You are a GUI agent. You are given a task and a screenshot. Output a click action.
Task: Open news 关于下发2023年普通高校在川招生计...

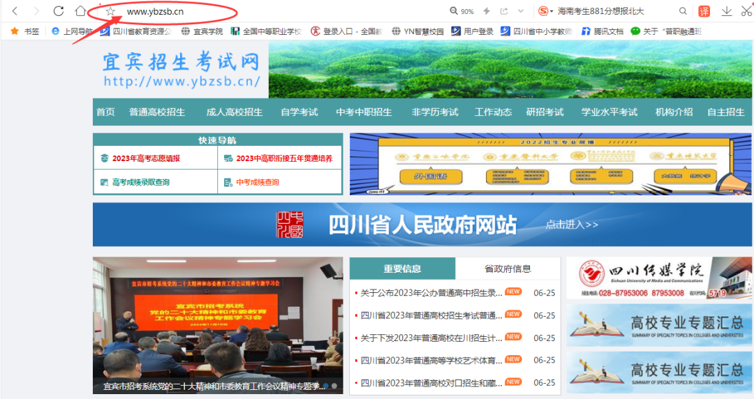[431, 338]
